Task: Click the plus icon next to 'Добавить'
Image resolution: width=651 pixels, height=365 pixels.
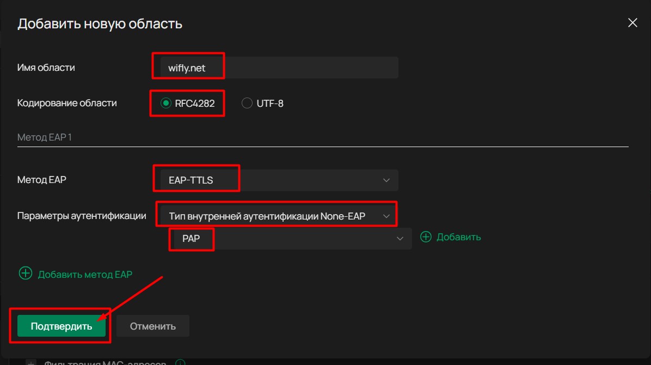Action: [x=426, y=237]
